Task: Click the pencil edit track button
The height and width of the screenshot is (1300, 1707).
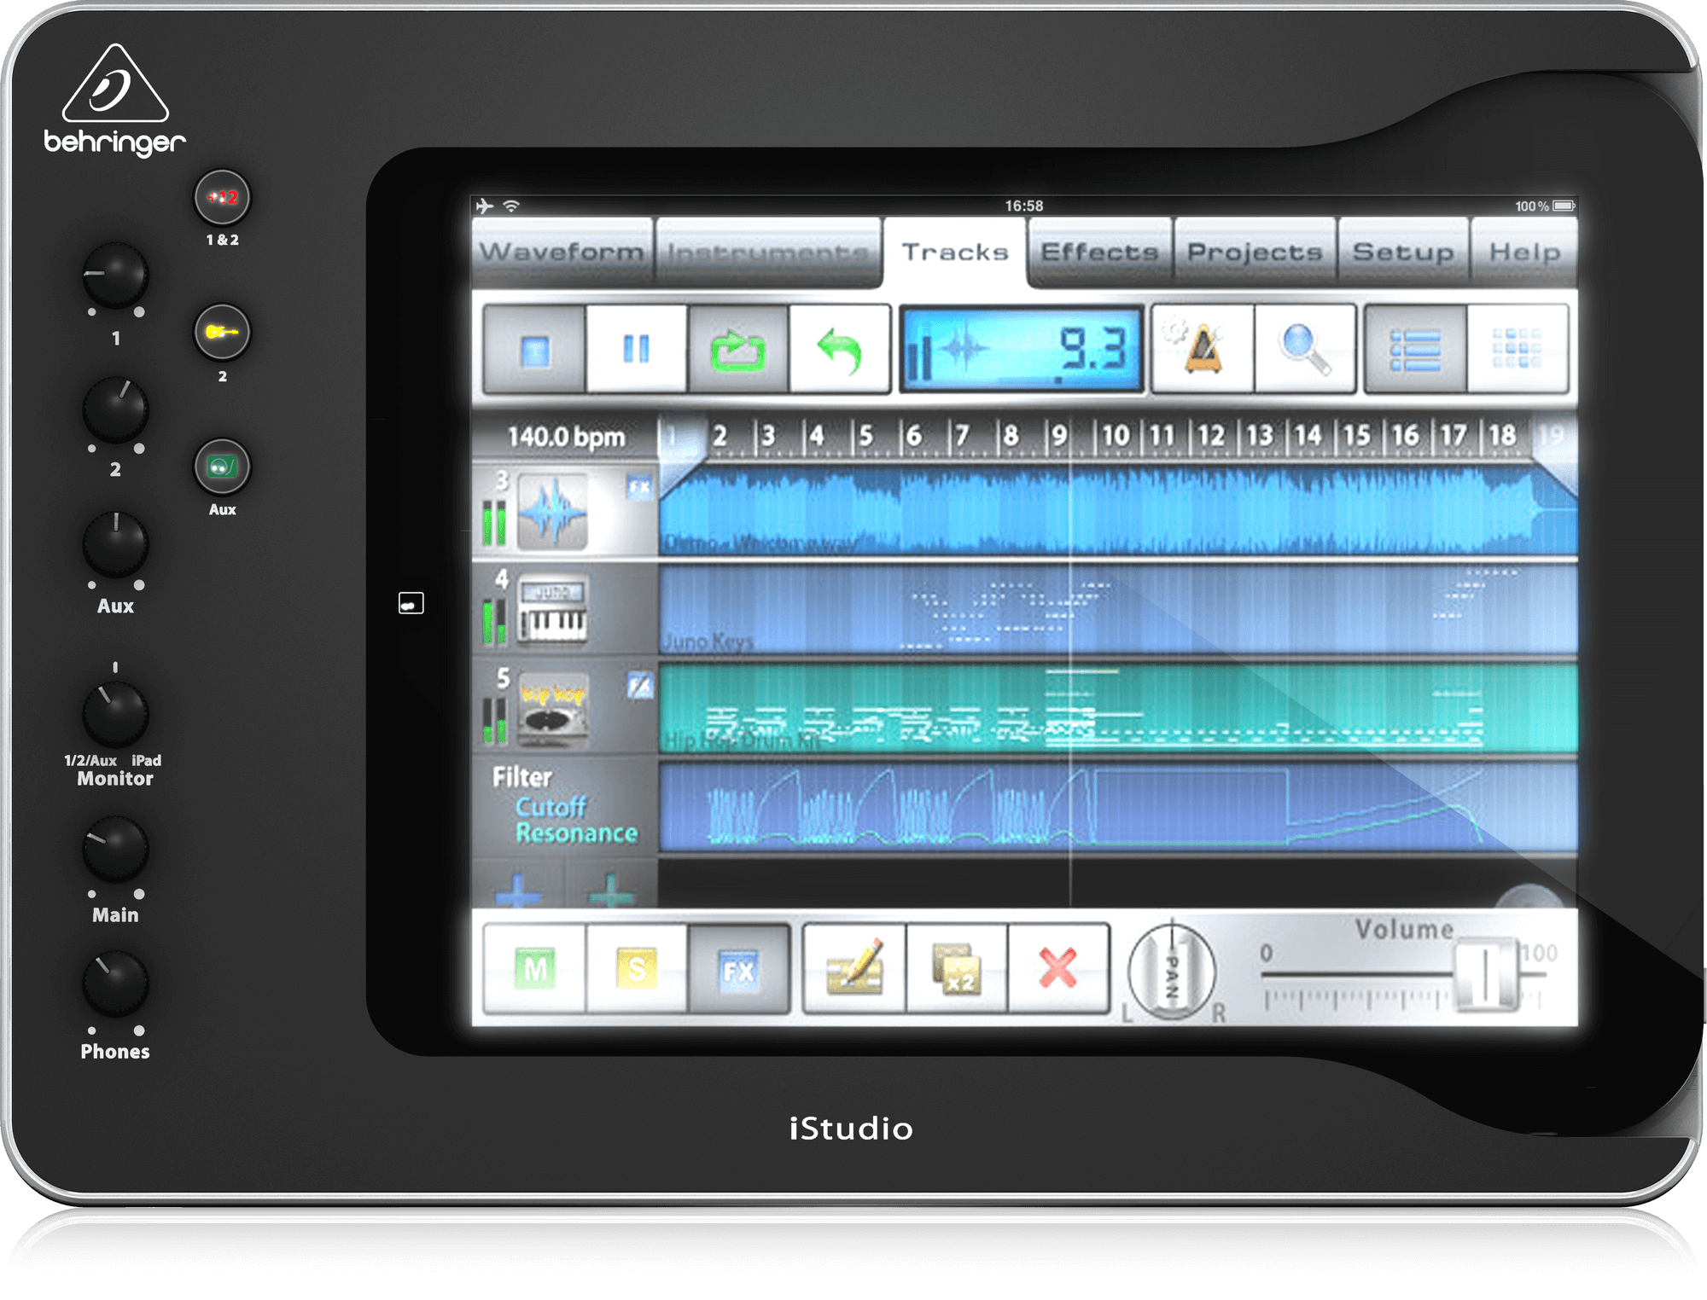Action: click(x=854, y=969)
